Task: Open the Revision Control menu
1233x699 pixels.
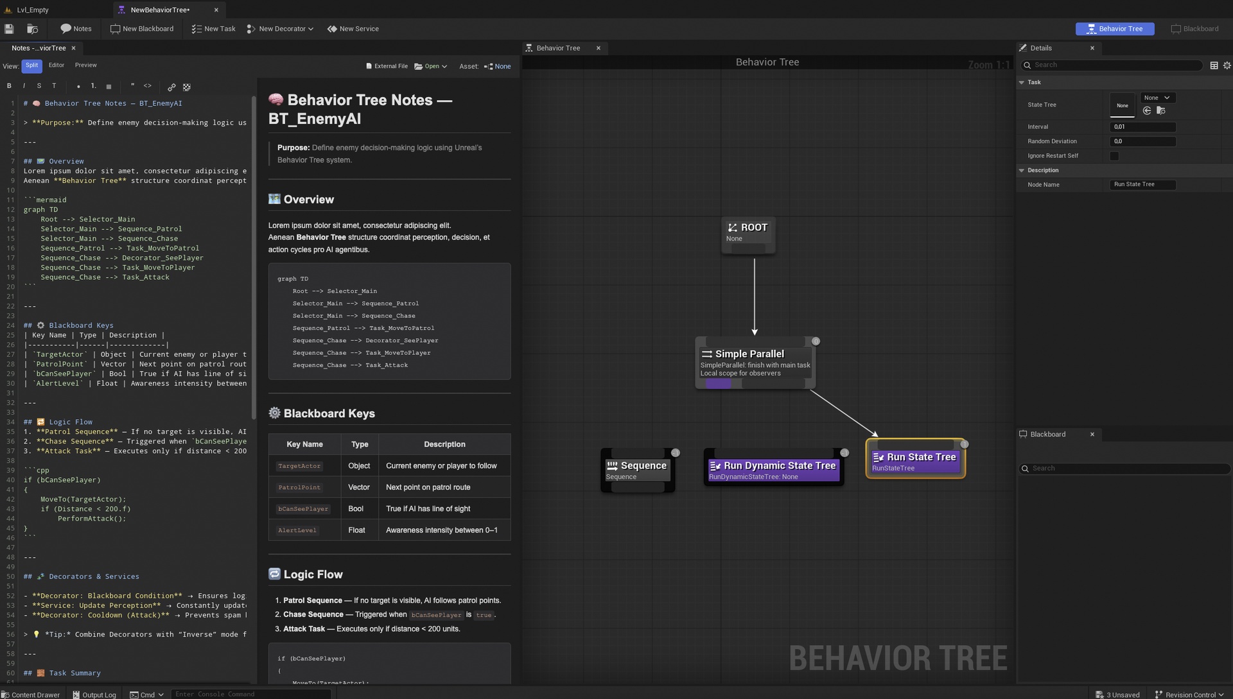Action: click(1189, 694)
